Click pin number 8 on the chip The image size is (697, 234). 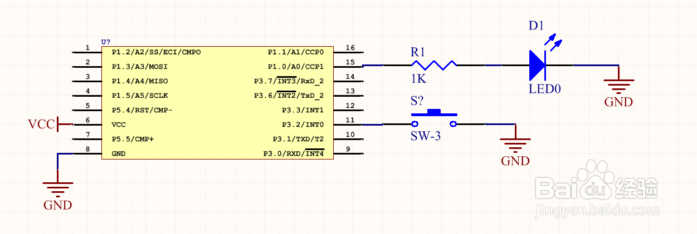coord(87,149)
